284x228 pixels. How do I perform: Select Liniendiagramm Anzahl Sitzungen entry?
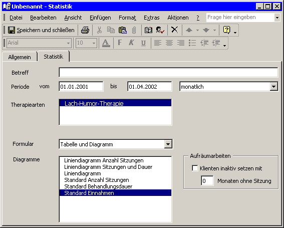tap(104, 160)
